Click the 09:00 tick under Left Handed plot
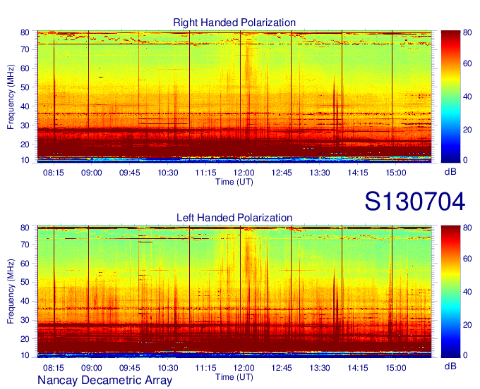Image resolution: width=480 pixels, height=389 pixels. click(92, 368)
